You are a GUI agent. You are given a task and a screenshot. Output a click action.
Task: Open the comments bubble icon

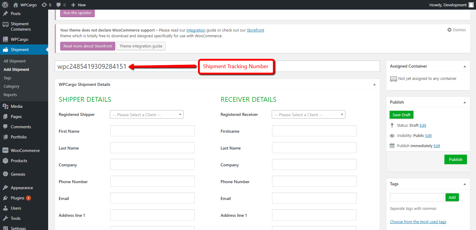[58, 5]
